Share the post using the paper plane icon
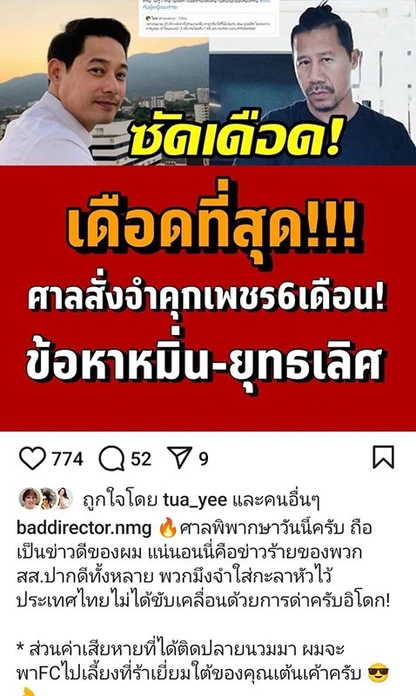This screenshot has width=416, height=696. coord(180,458)
